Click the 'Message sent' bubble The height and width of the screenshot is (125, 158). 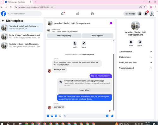[x=59, y=69]
